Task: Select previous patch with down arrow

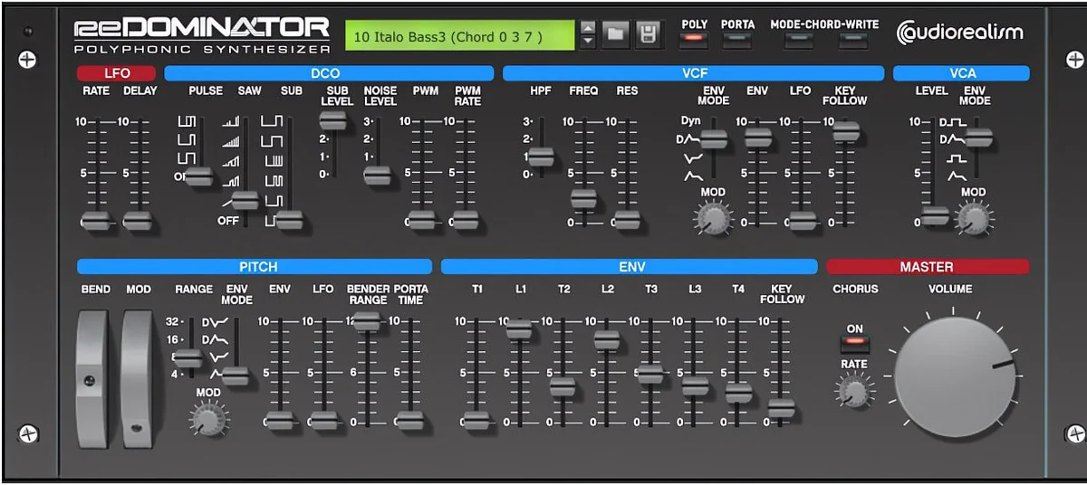Action: click(x=588, y=42)
